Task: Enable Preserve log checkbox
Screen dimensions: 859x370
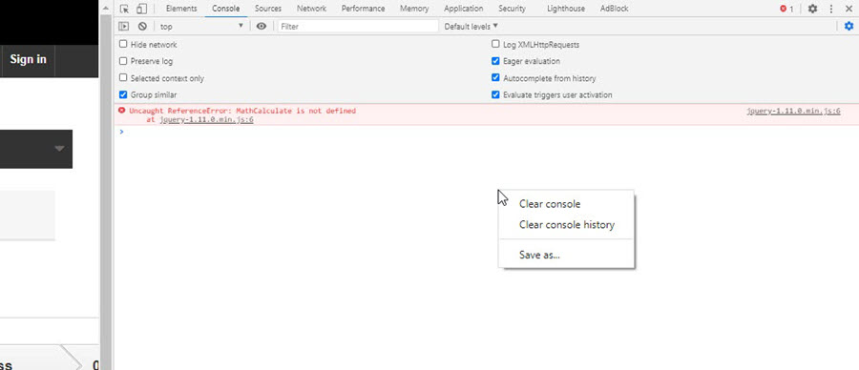Action: 123,61
